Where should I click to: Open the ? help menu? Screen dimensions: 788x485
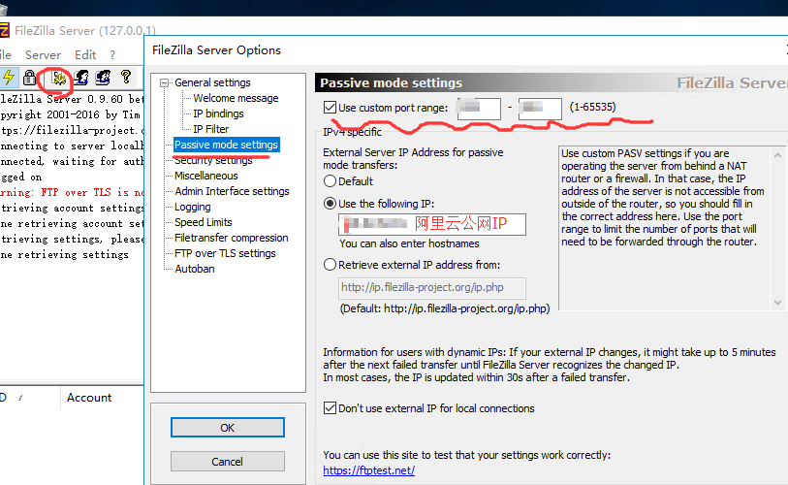pyautogui.click(x=112, y=55)
